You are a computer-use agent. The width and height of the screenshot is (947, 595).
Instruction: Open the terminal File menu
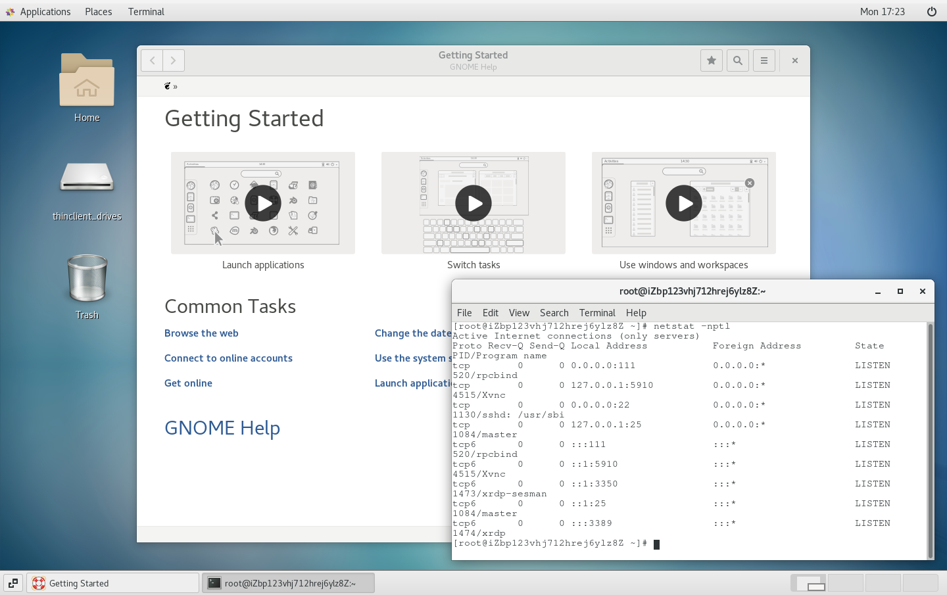pyautogui.click(x=464, y=313)
